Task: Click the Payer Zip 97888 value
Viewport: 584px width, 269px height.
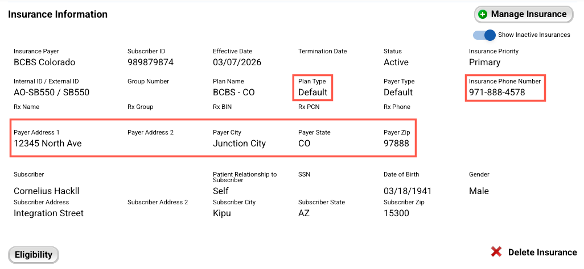Action: pos(396,144)
